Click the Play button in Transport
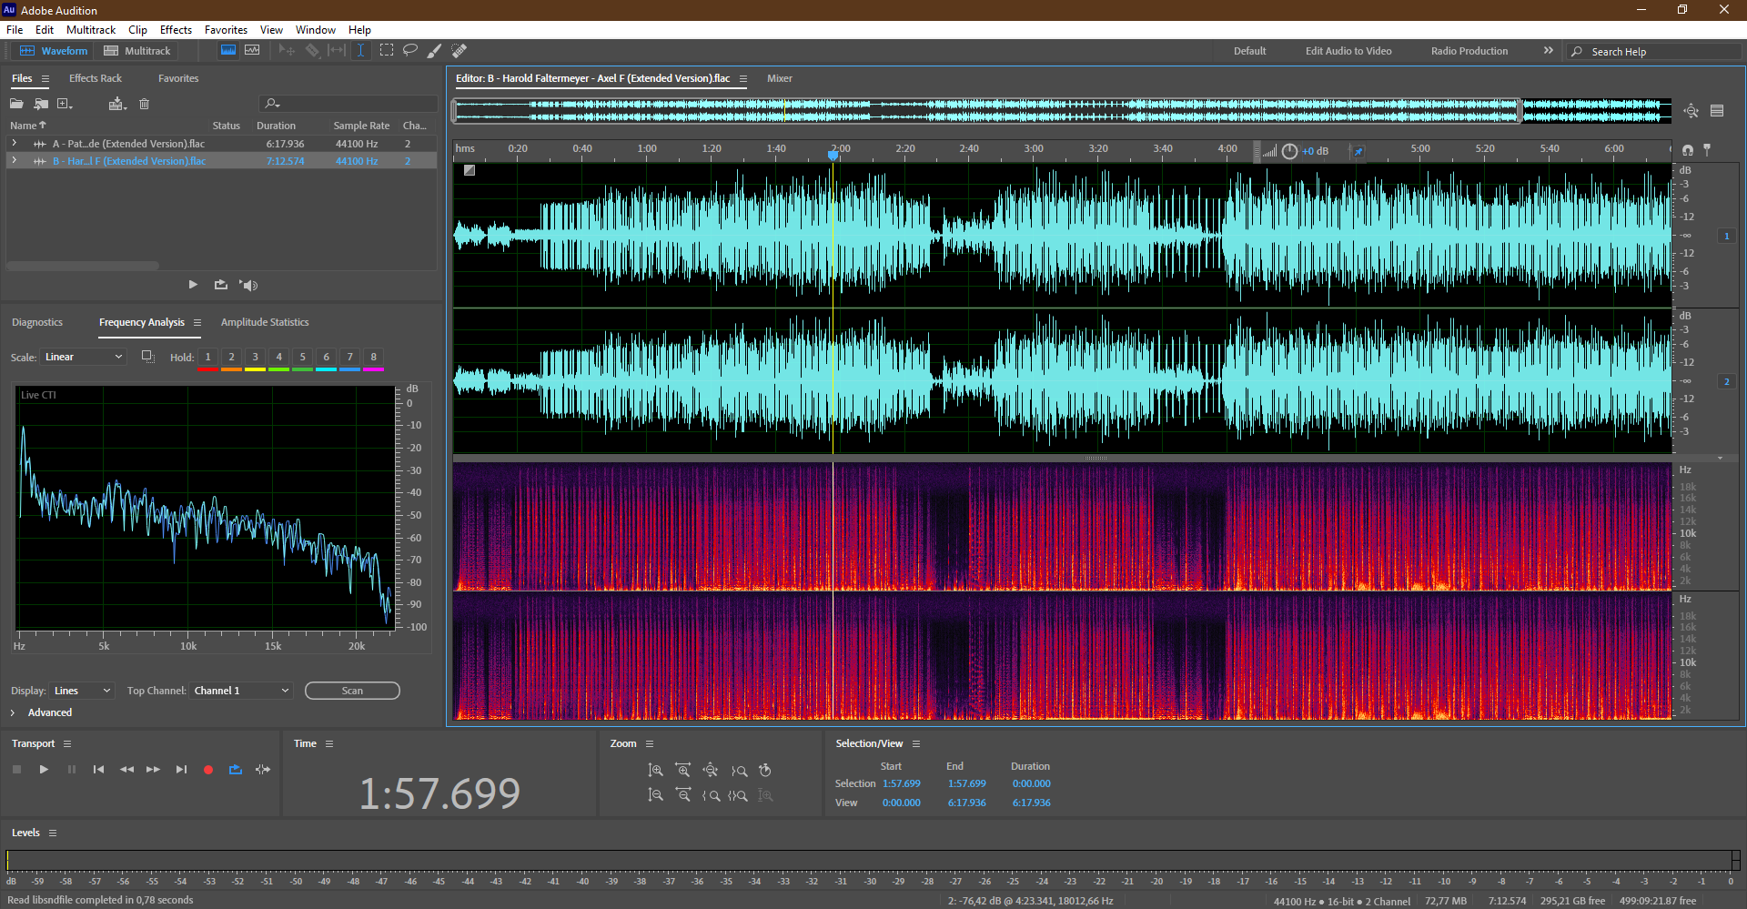The width and height of the screenshot is (1747, 909). tap(44, 769)
